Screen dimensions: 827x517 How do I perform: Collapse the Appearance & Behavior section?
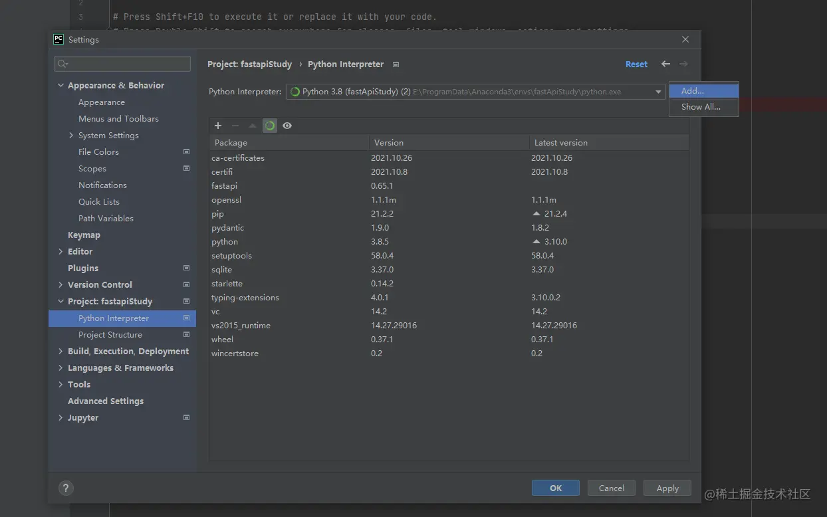[x=61, y=85]
